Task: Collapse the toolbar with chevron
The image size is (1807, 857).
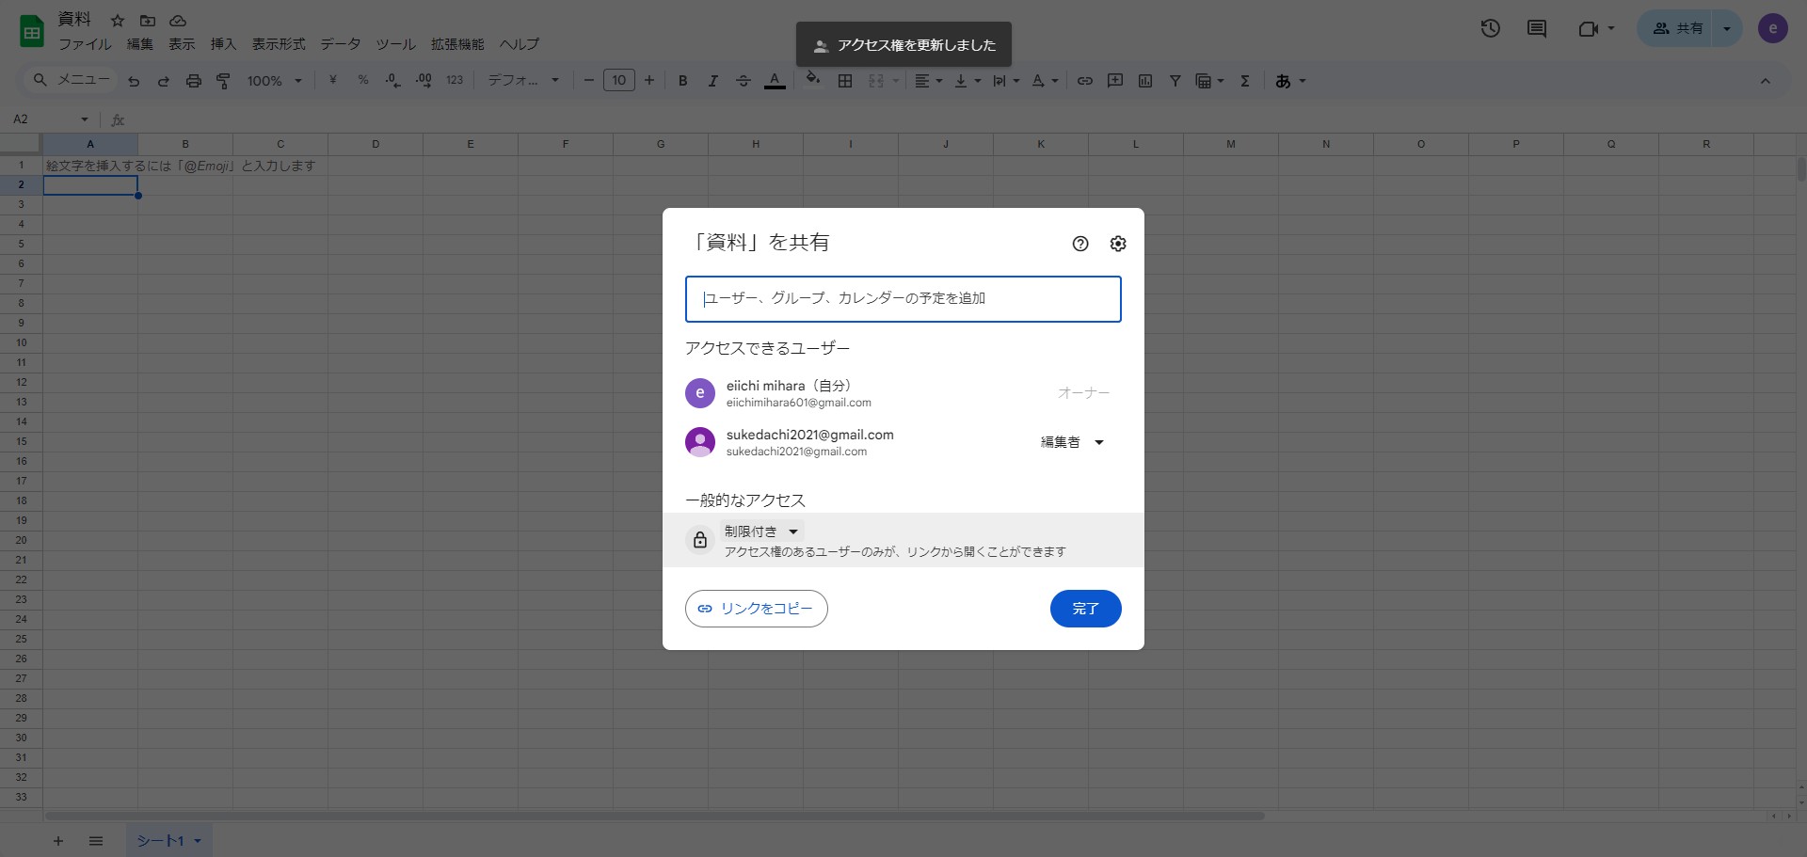Action: click(1766, 81)
